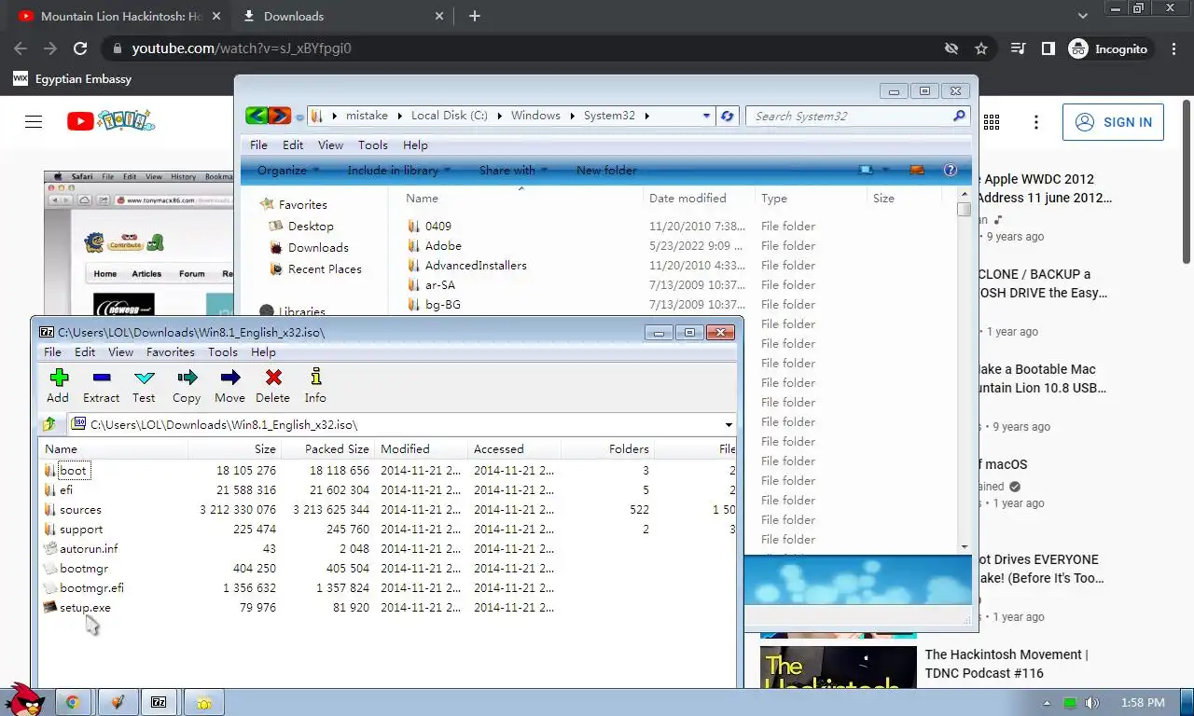Click the Egyptian Embassy bookmark
The image size is (1194, 716).
pyautogui.click(x=73, y=79)
